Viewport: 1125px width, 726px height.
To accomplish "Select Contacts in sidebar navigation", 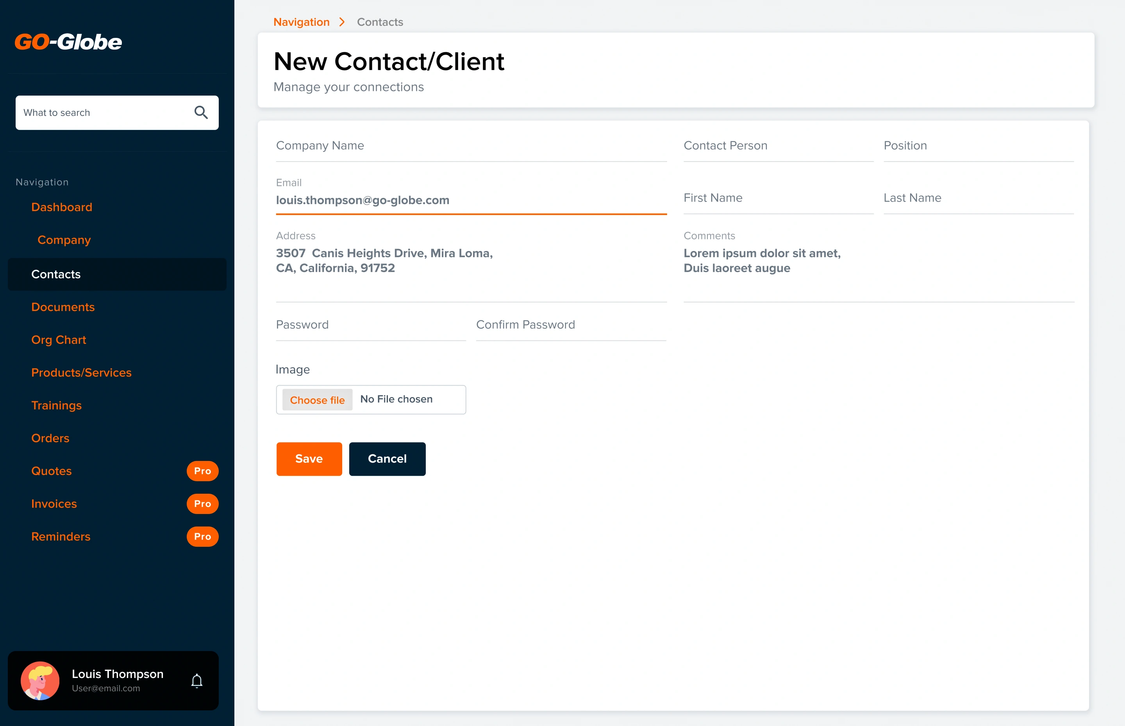I will [x=117, y=274].
